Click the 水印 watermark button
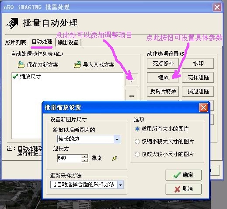 point(198,64)
